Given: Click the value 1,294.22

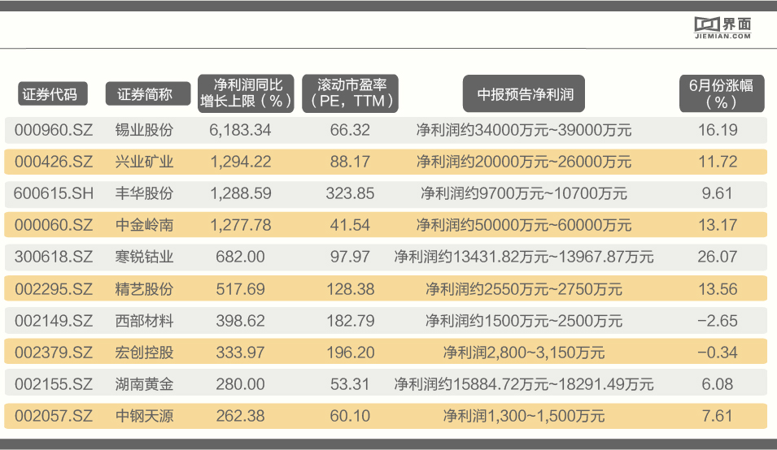Looking at the screenshot, I should (241, 162).
